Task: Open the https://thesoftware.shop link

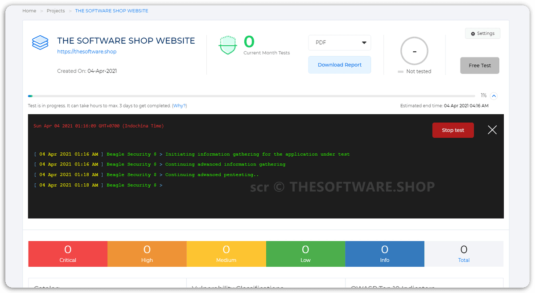Action: pos(87,52)
